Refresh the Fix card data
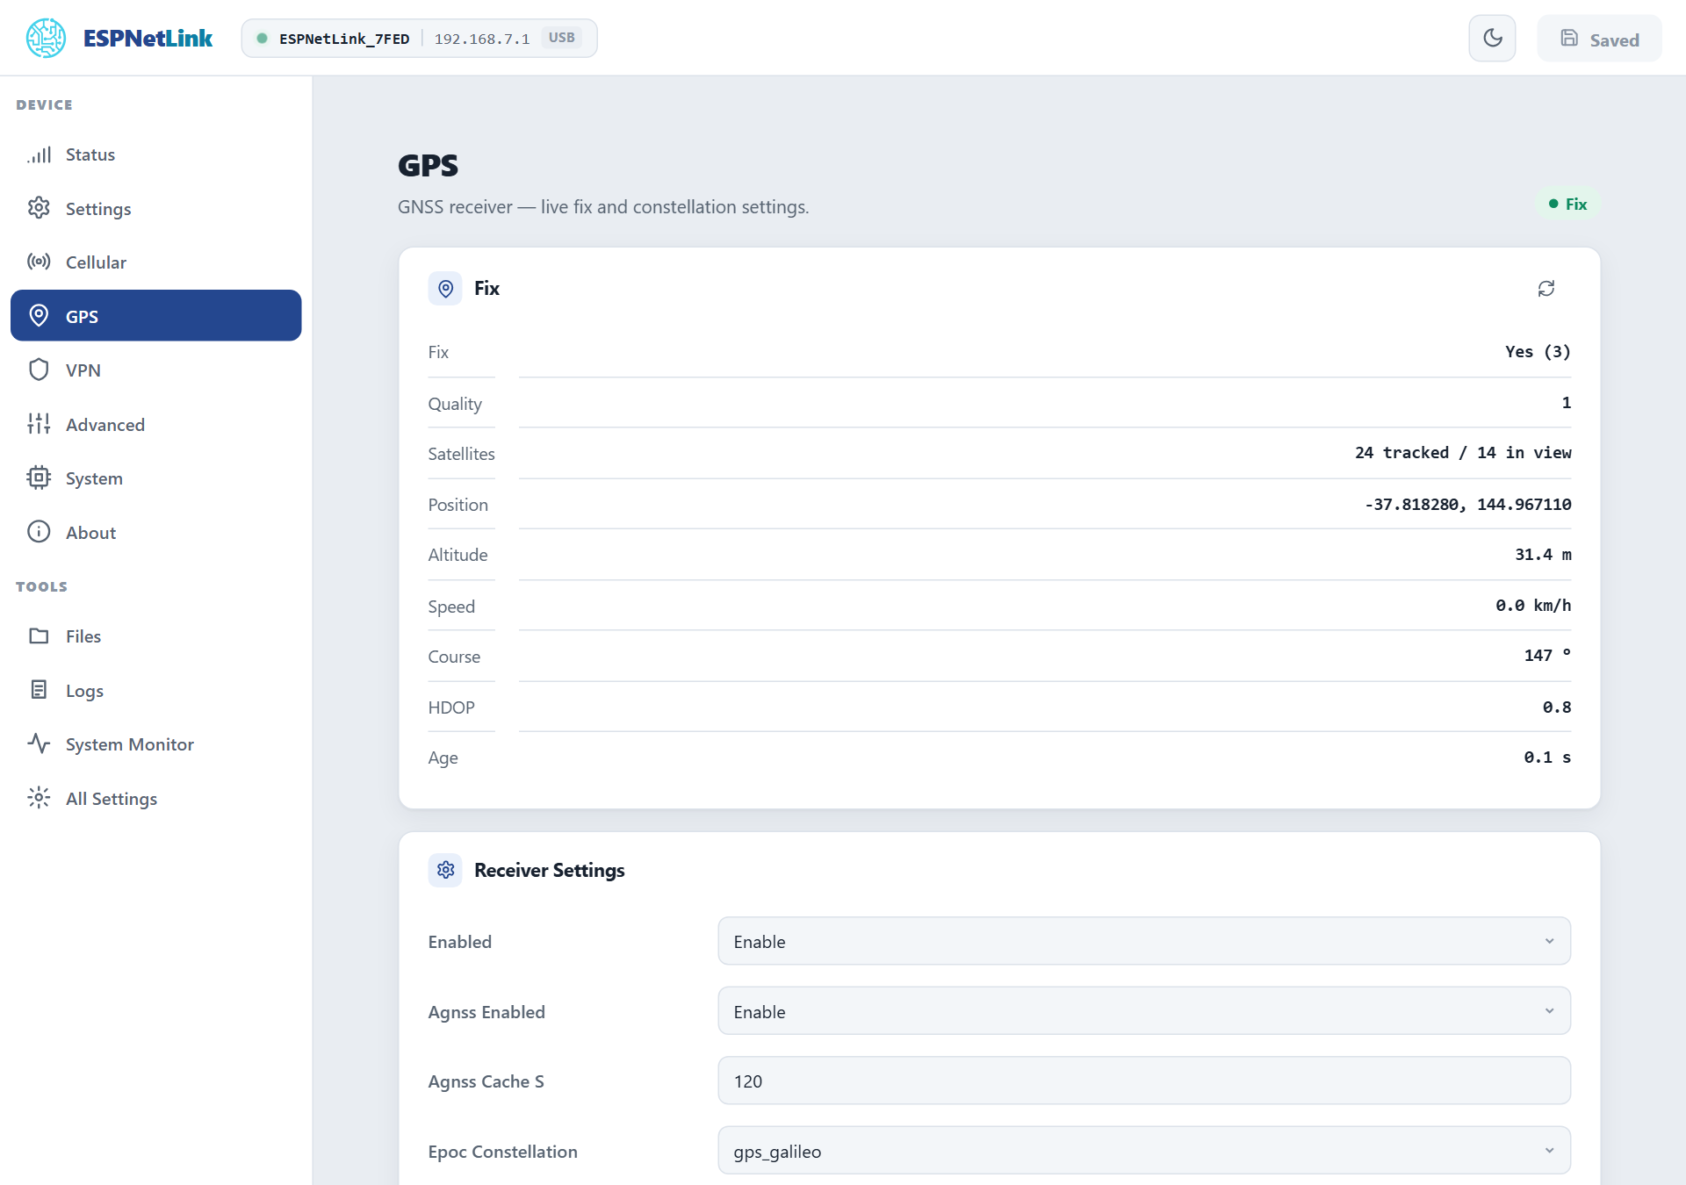 coord(1546,289)
